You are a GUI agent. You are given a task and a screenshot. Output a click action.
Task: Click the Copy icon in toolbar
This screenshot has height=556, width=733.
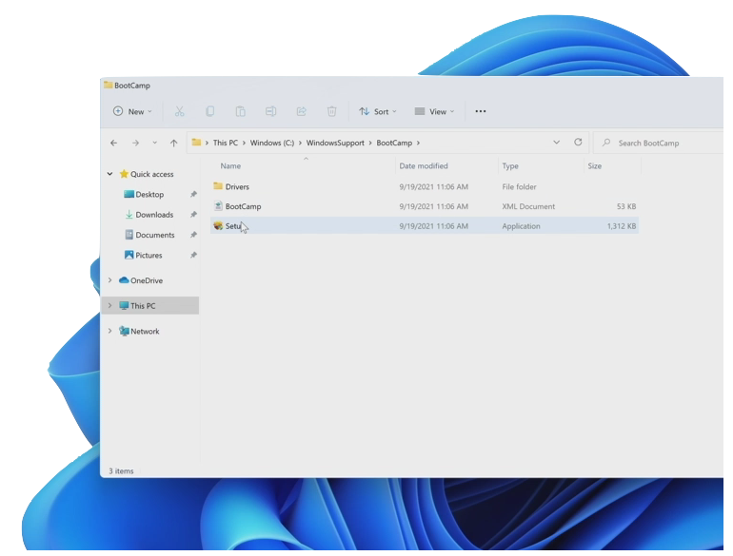209,111
